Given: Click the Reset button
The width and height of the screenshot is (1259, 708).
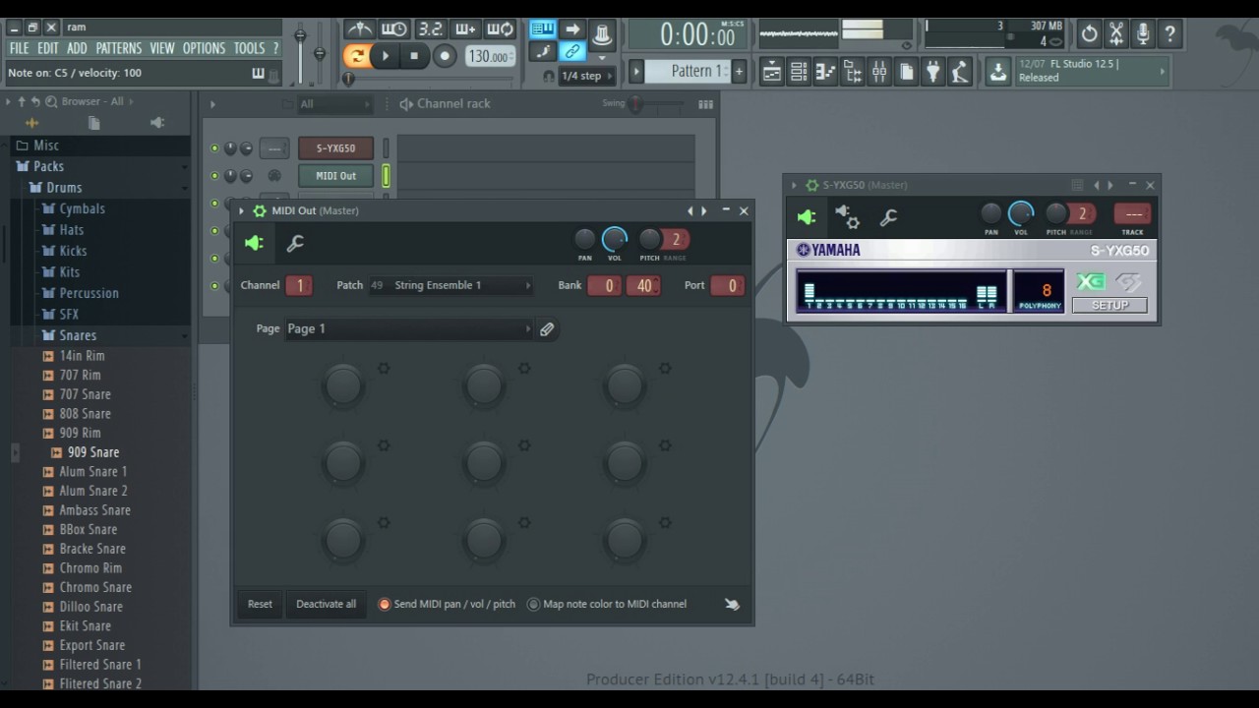Looking at the screenshot, I should 260,604.
